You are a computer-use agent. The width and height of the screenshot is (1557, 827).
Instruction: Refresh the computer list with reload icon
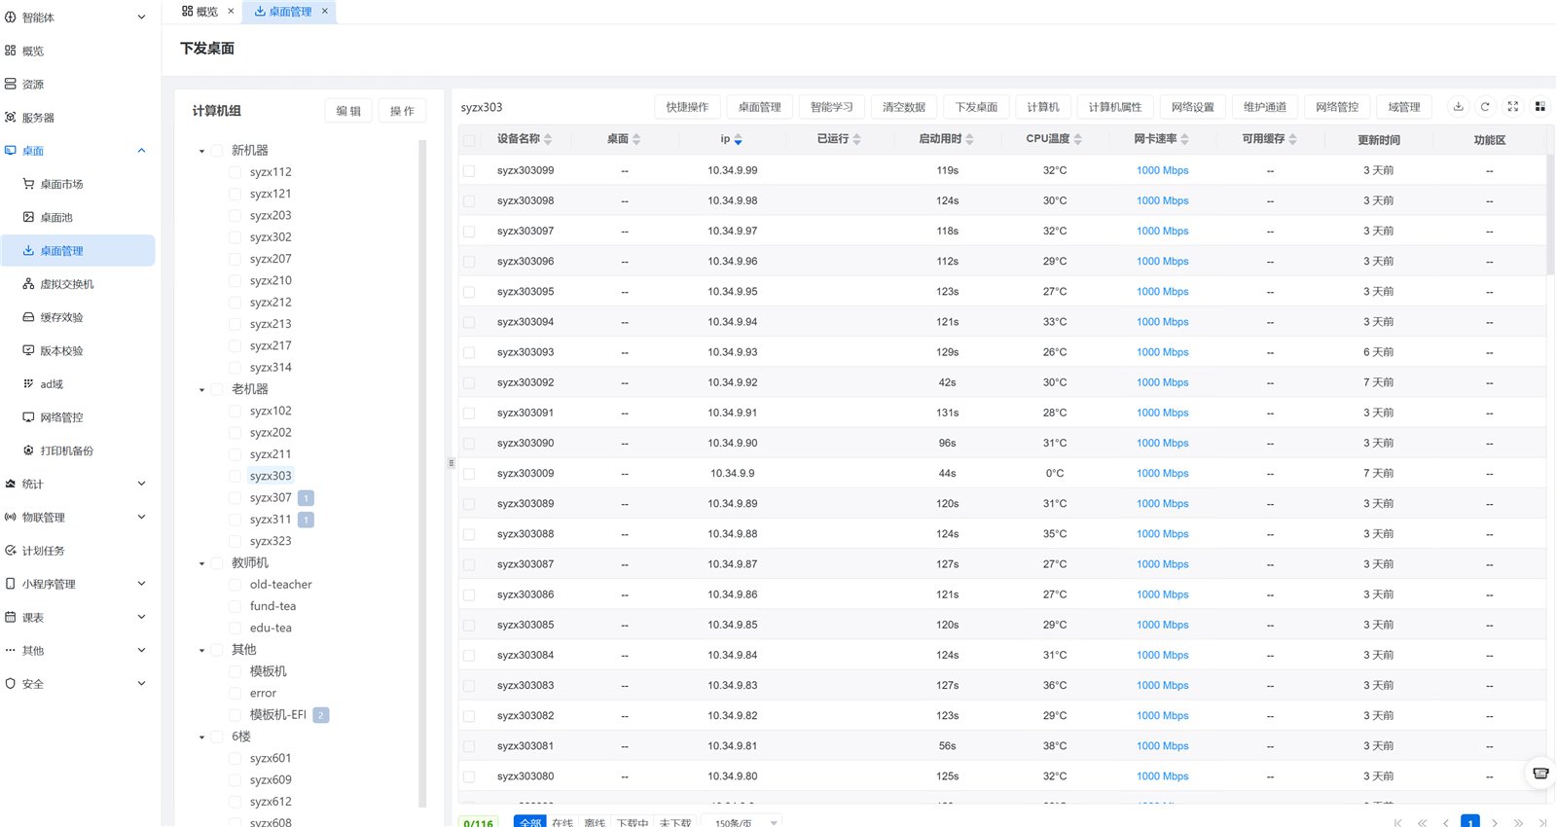pos(1485,107)
